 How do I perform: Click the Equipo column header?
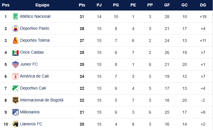[x=42, y=5]
